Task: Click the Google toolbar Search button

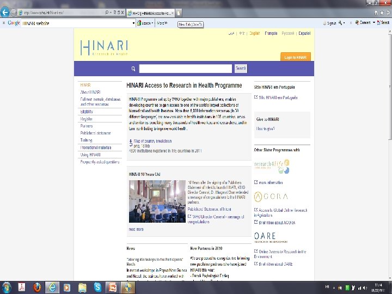Action: [x=144, y=23]
